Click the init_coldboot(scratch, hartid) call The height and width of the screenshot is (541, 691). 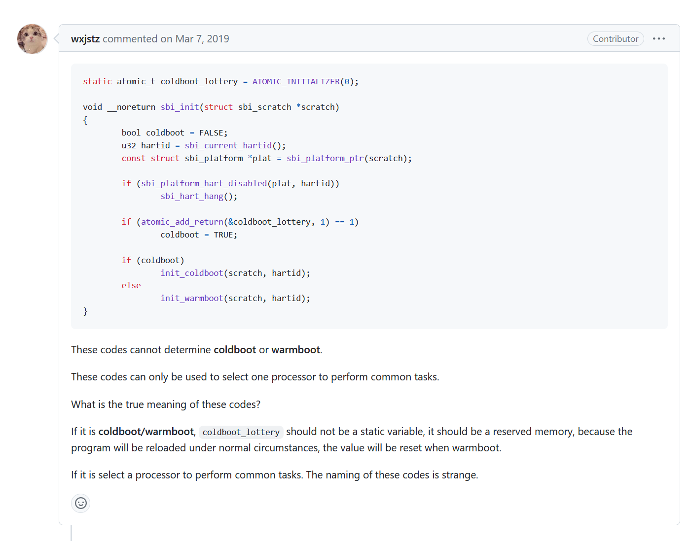click(x=235, y=273)
